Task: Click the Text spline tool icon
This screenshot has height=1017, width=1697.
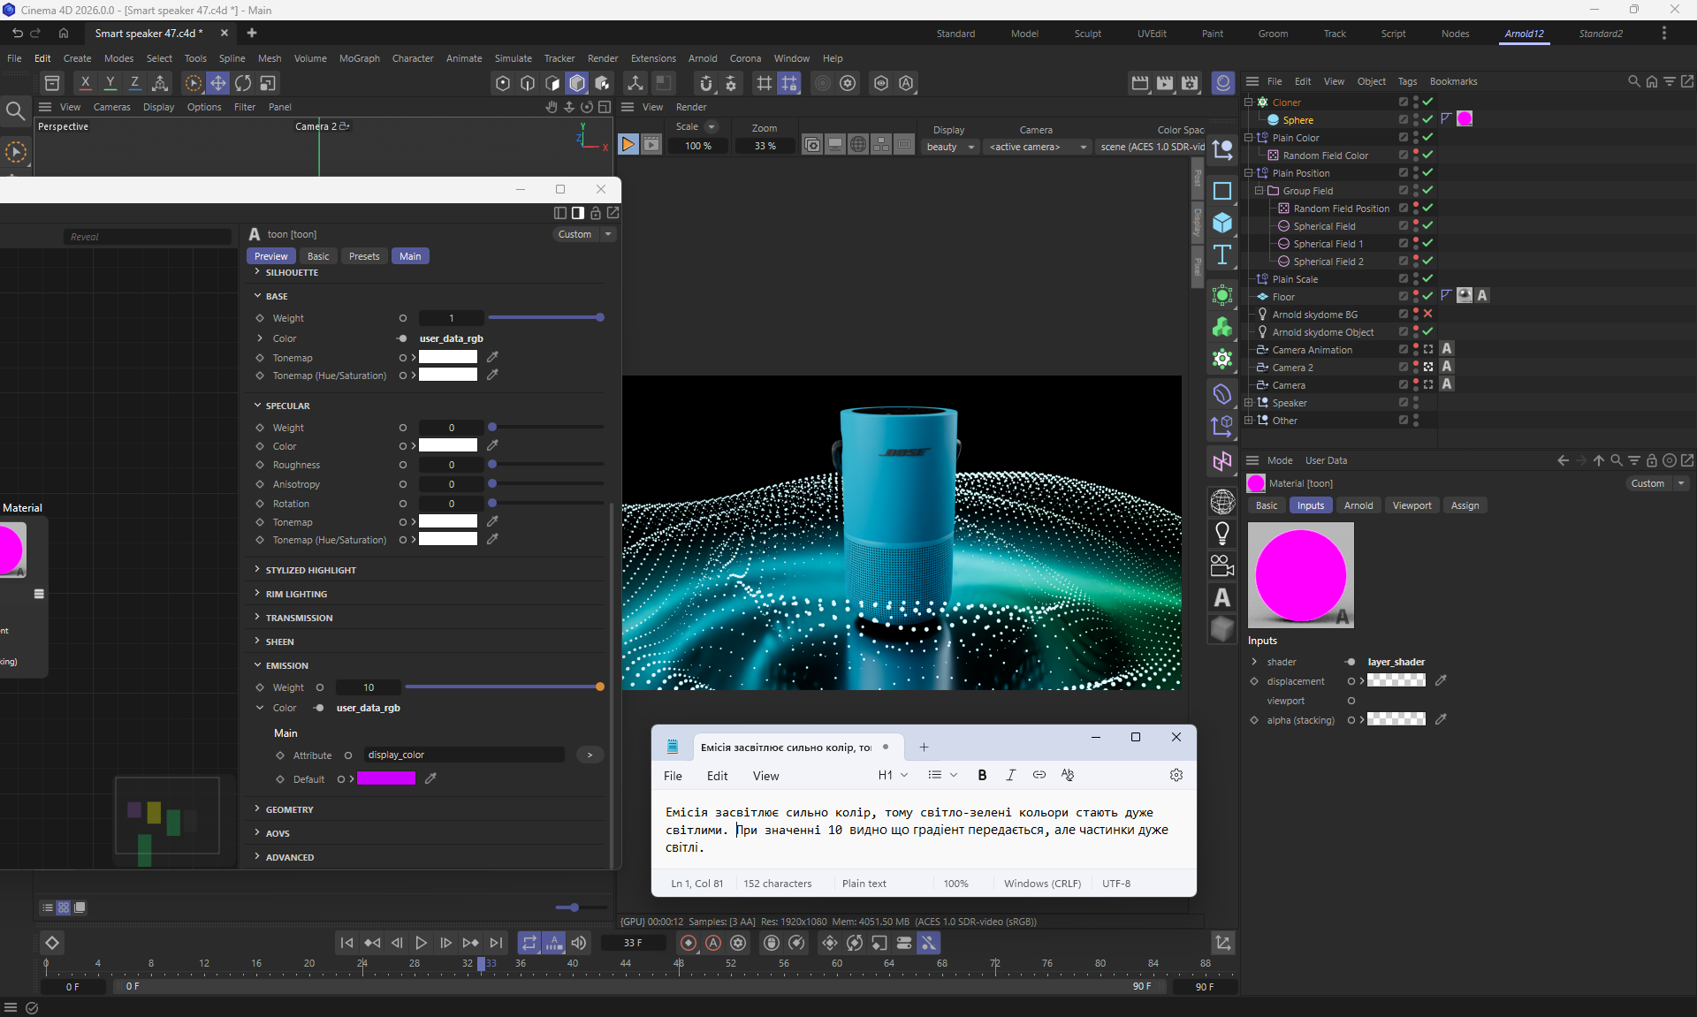Action: pos(1222,255)
